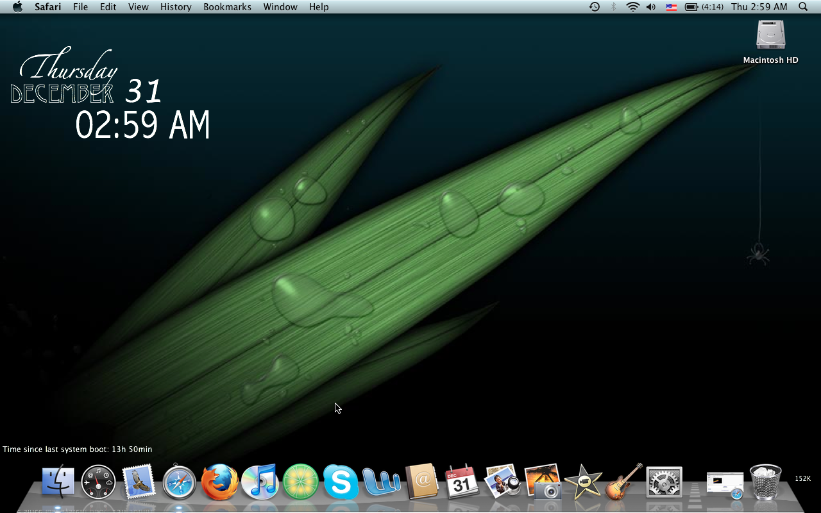Click the Safari compass icon in Dock
Screen dimensions: 821x513
point(179,482)
